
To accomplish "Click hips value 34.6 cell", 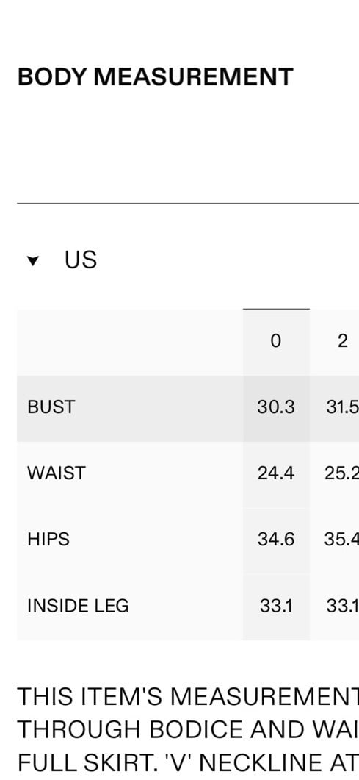I will [x=276, y=540].
